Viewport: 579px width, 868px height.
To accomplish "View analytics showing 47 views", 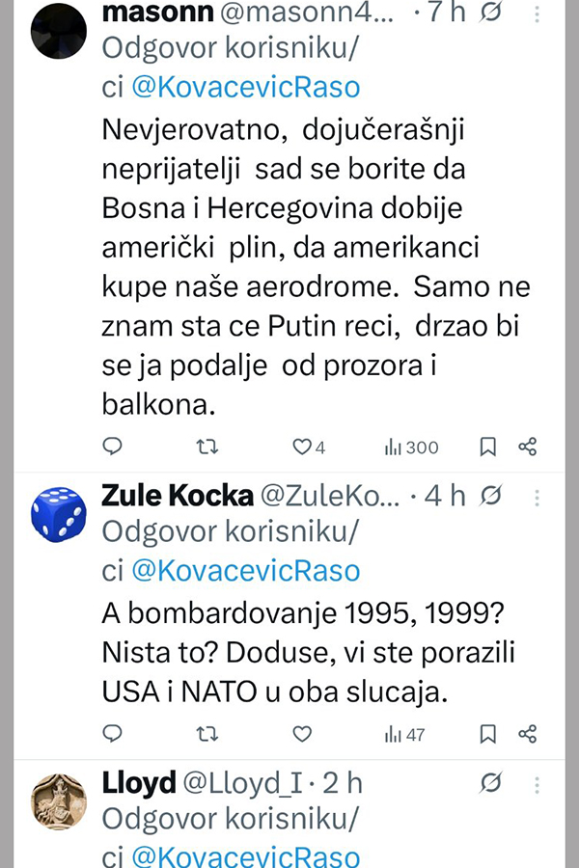I will 405,734.
